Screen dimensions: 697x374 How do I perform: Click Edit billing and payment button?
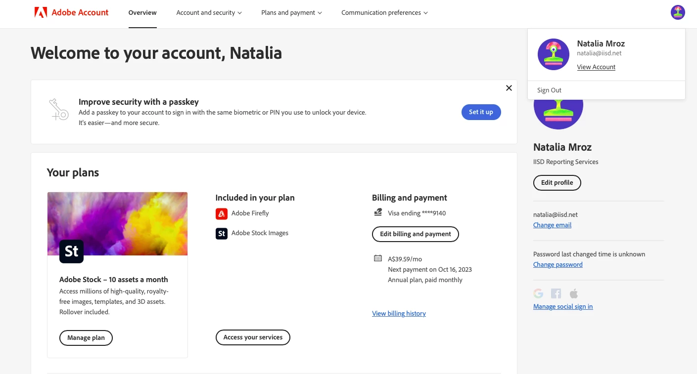tap(416, 234)
